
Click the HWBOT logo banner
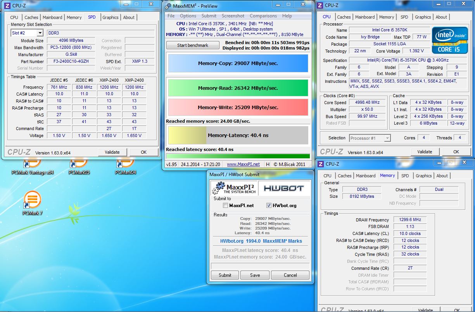[284, 188]
